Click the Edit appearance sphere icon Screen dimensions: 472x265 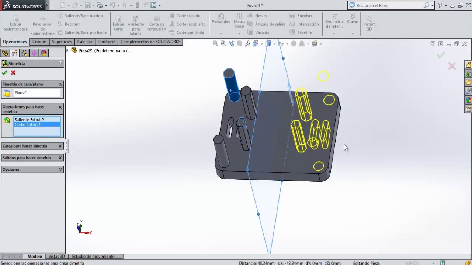pos(294,43)
